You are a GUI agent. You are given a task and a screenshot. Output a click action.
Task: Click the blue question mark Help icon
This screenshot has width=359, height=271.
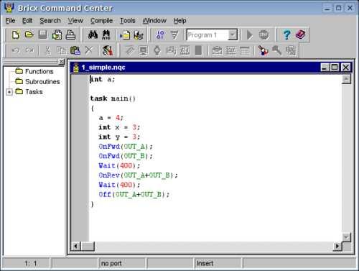pos(286,35)
